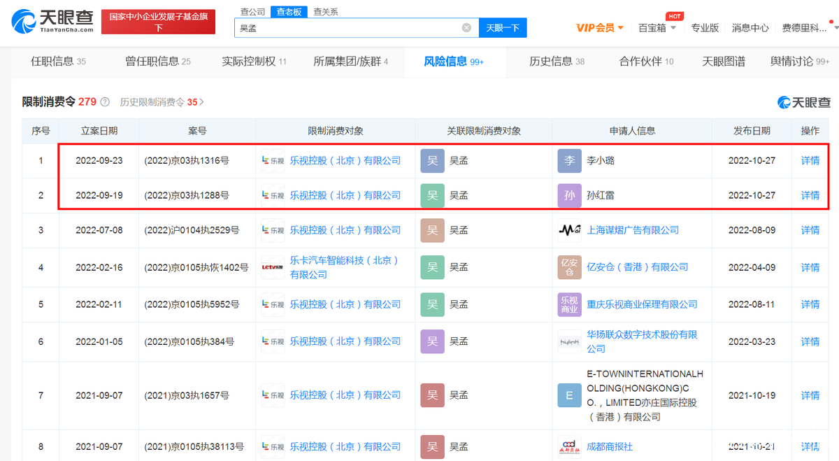
Task: Click the 乐卡汽车 Letv logo in row 4
Action: tap(273, 267)
